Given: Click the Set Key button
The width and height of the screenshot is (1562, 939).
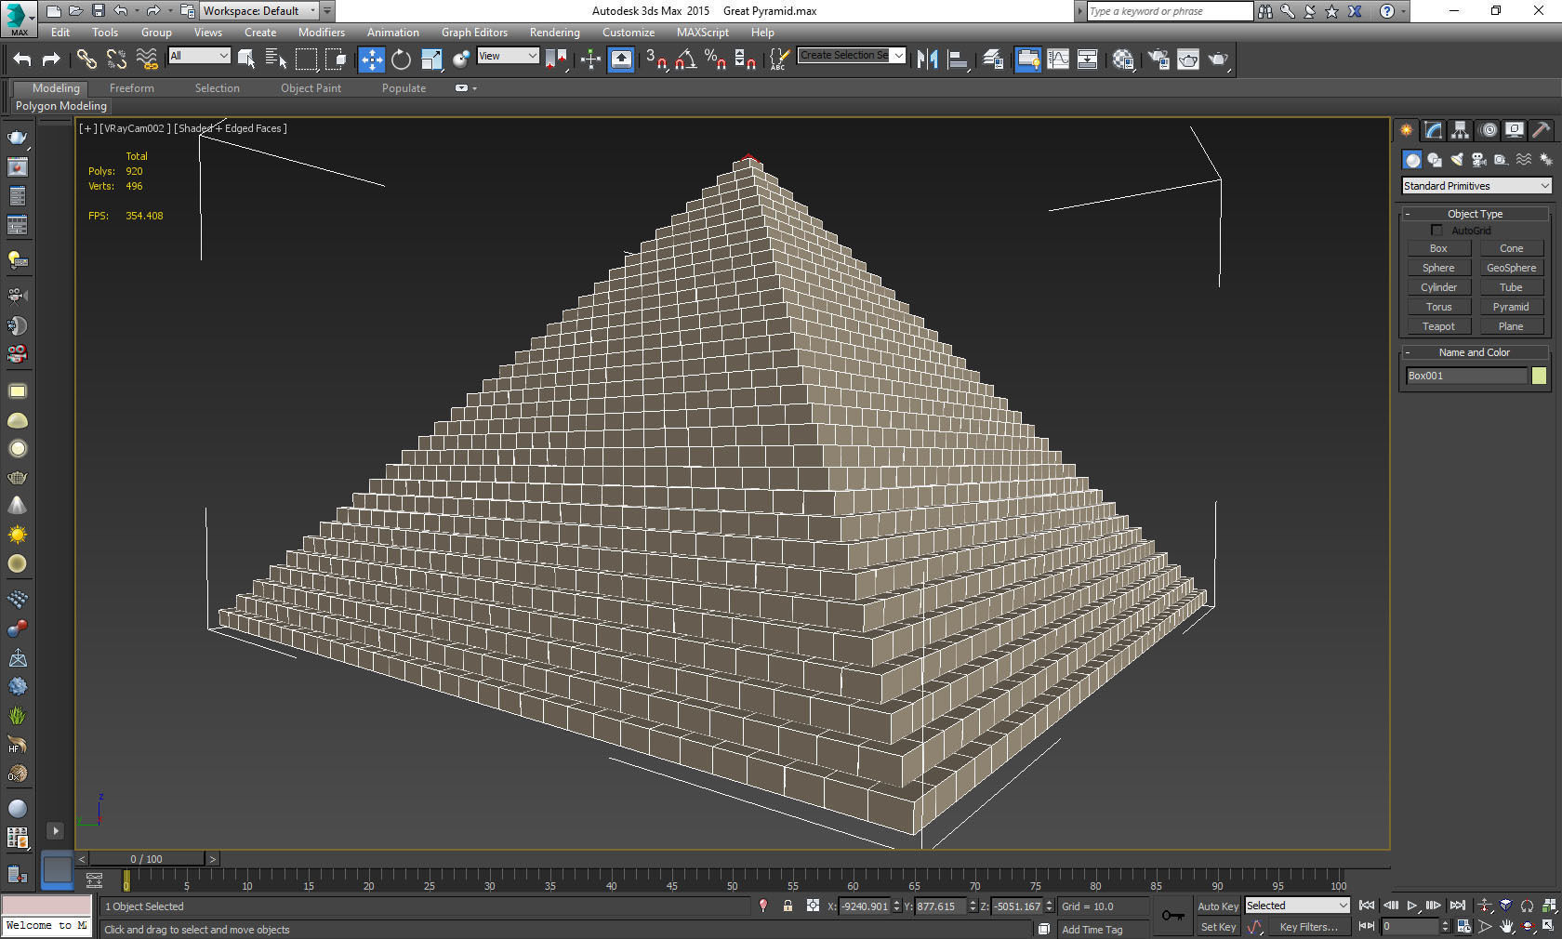Looking at the screenshot, I should [1218, 927].
